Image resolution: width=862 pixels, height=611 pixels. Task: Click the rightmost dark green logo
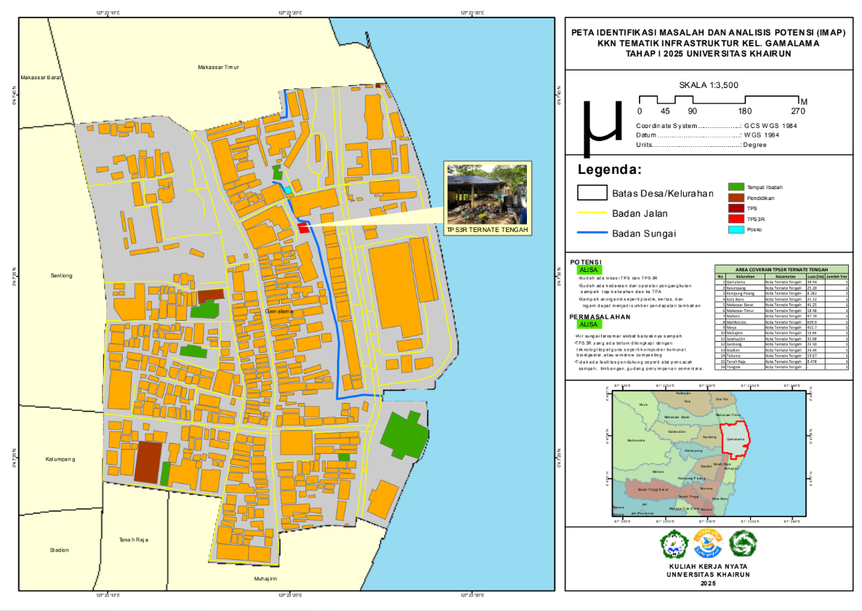742,541
